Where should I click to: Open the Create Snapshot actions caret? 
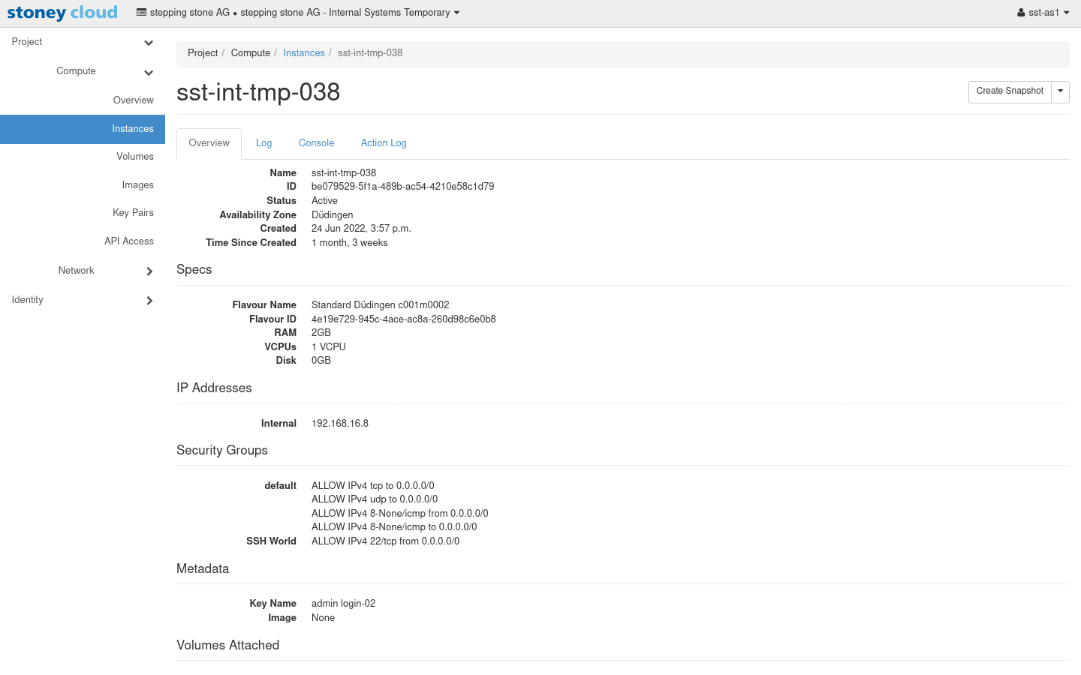(x=1060, y=91)
